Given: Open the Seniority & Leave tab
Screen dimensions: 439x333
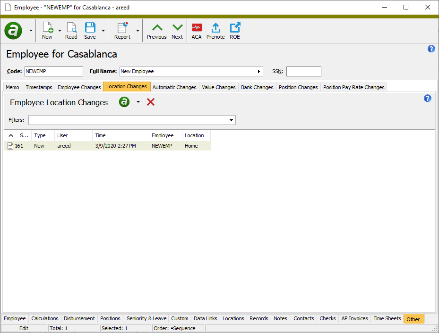Looking at the screenshot, I should pyautogui.click(x=146, y=318).
